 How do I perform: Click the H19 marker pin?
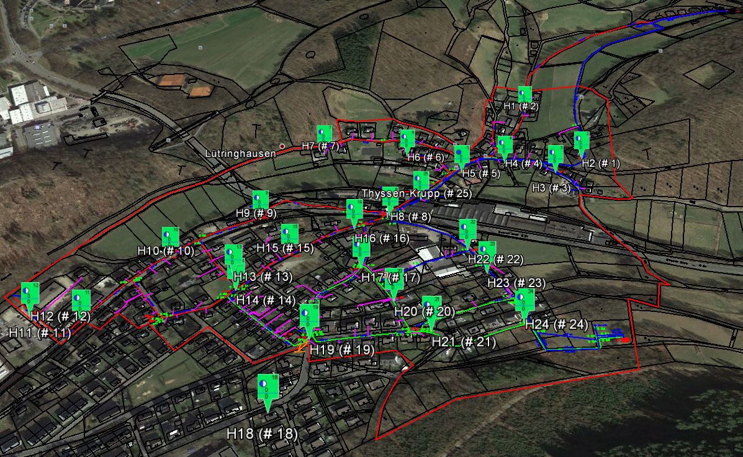[x=309, y=317]
